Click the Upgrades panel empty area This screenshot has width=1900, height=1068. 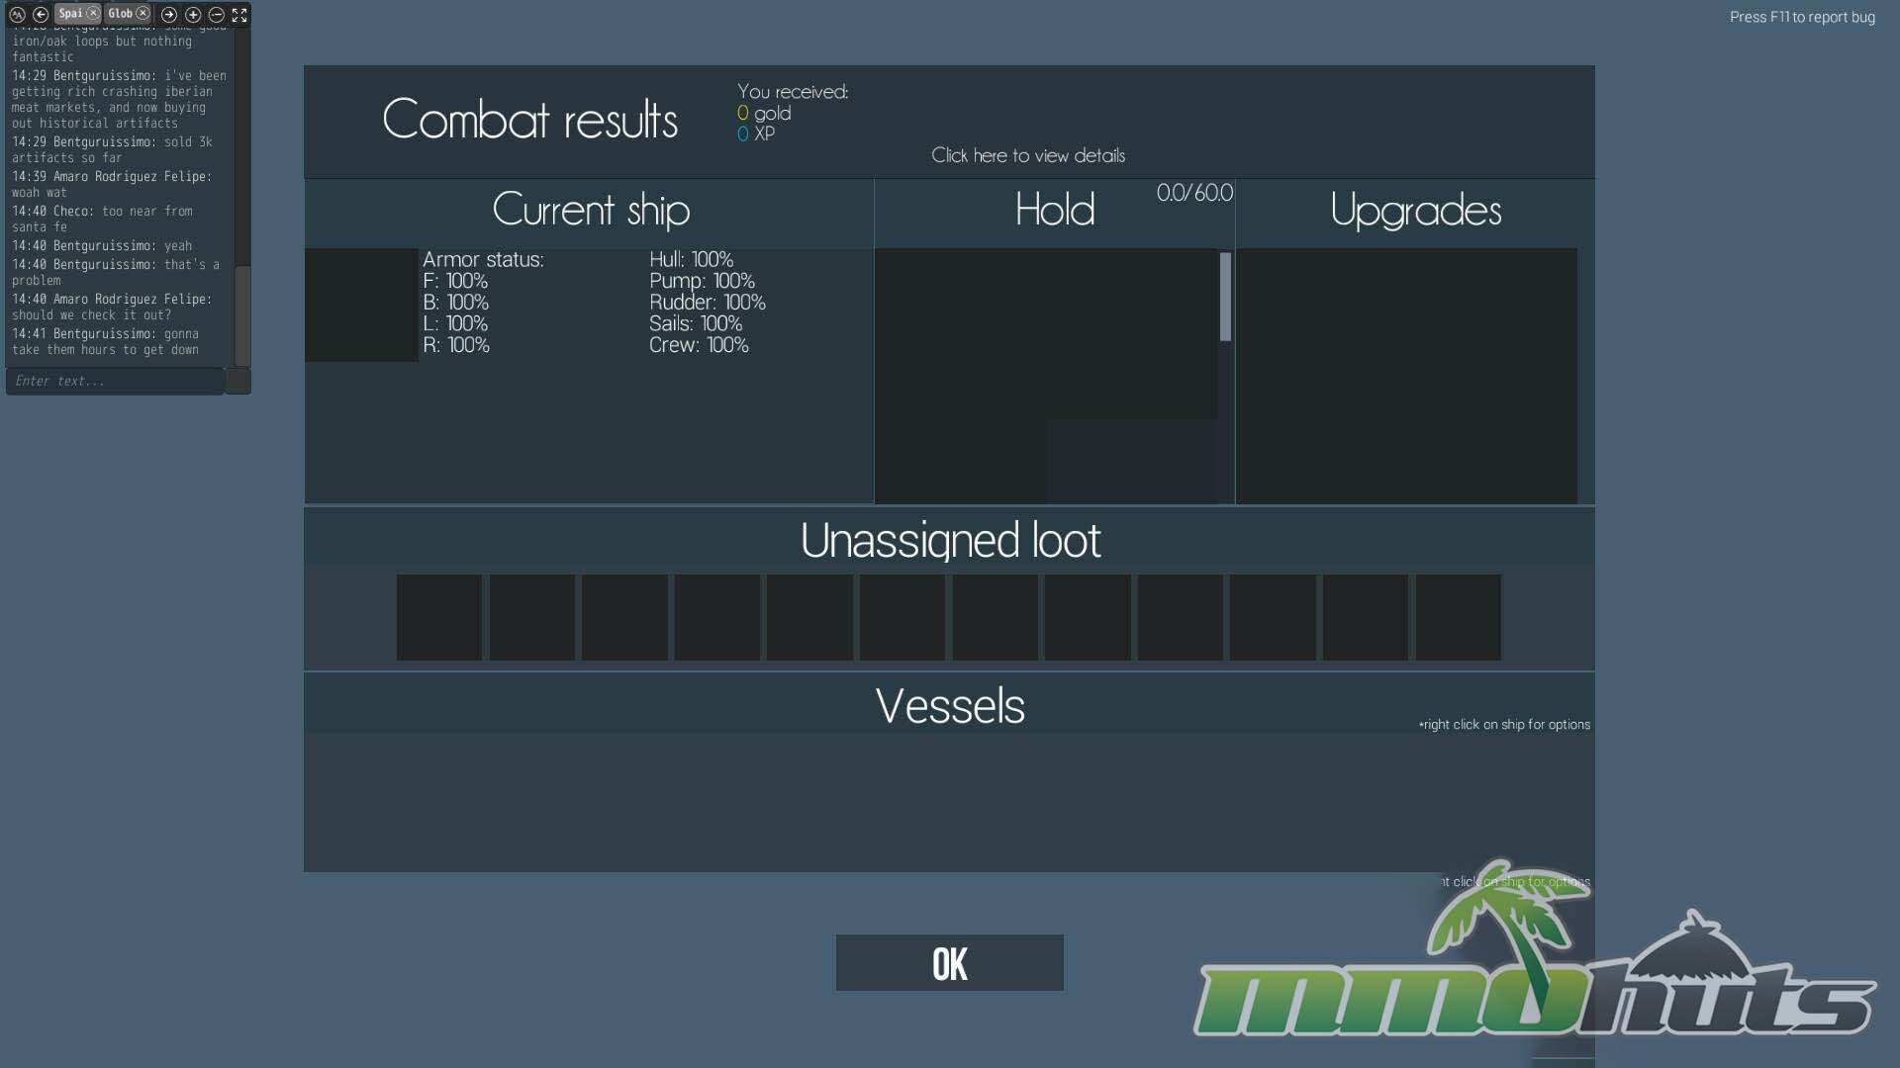pyautogui.click(x=1405, y=376)
